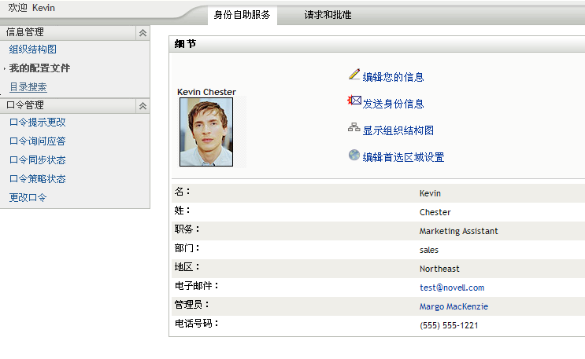Click the 信息管理 section header
Viewport: 585px width, 359px height.
[x=75, y=33]
